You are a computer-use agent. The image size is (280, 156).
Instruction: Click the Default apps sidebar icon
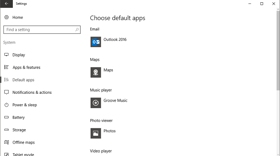click(7, 80)
